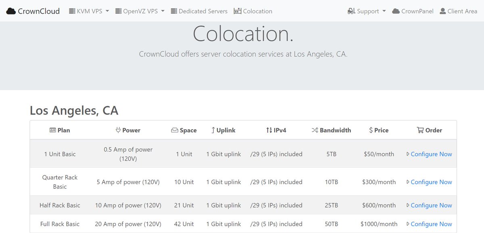The width and height of the screenshot is (484, 233).
Task: Open the Colocation nav item
Action: (253, 11)
